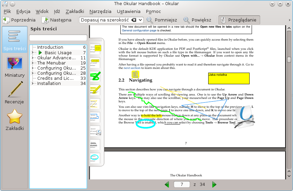Follow the General configuration page link
The image size is (293, 191).
139,30
